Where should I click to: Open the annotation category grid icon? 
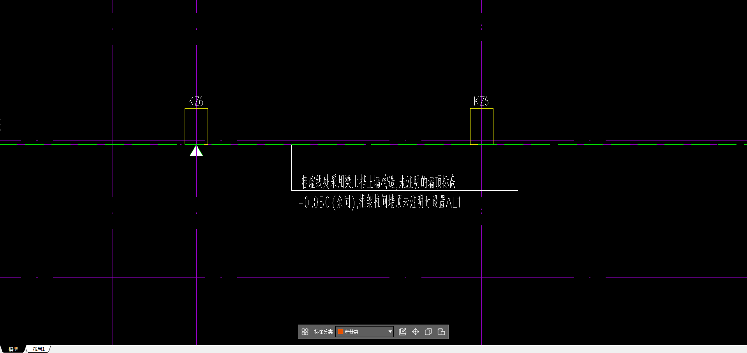click(305, 332)
